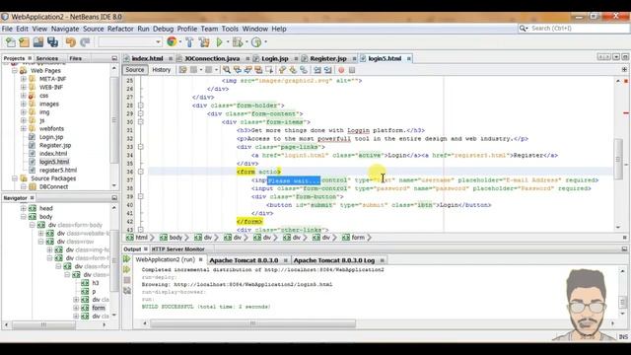Click the Debug Project toolbar icon
The width and height of the screenshot is (631, 355).
(x=238, y=41)
